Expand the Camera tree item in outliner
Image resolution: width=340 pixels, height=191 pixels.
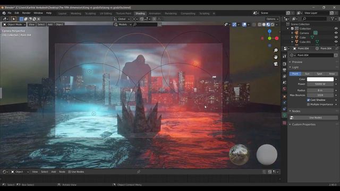coord(292,33)
